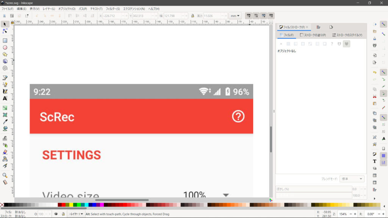
Task: Pick the Zoom magnifier tool
Action: point(5,175)
